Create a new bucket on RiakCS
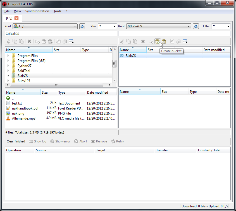 (x=157, y=41)
